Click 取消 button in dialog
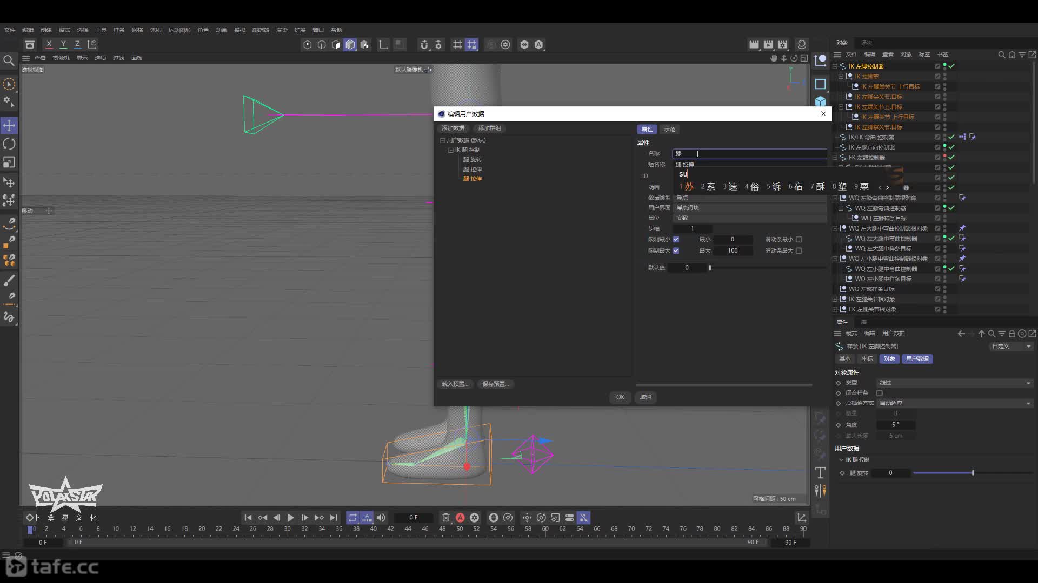The width and height of the screenshot is (1038, 583). point(646,397)
